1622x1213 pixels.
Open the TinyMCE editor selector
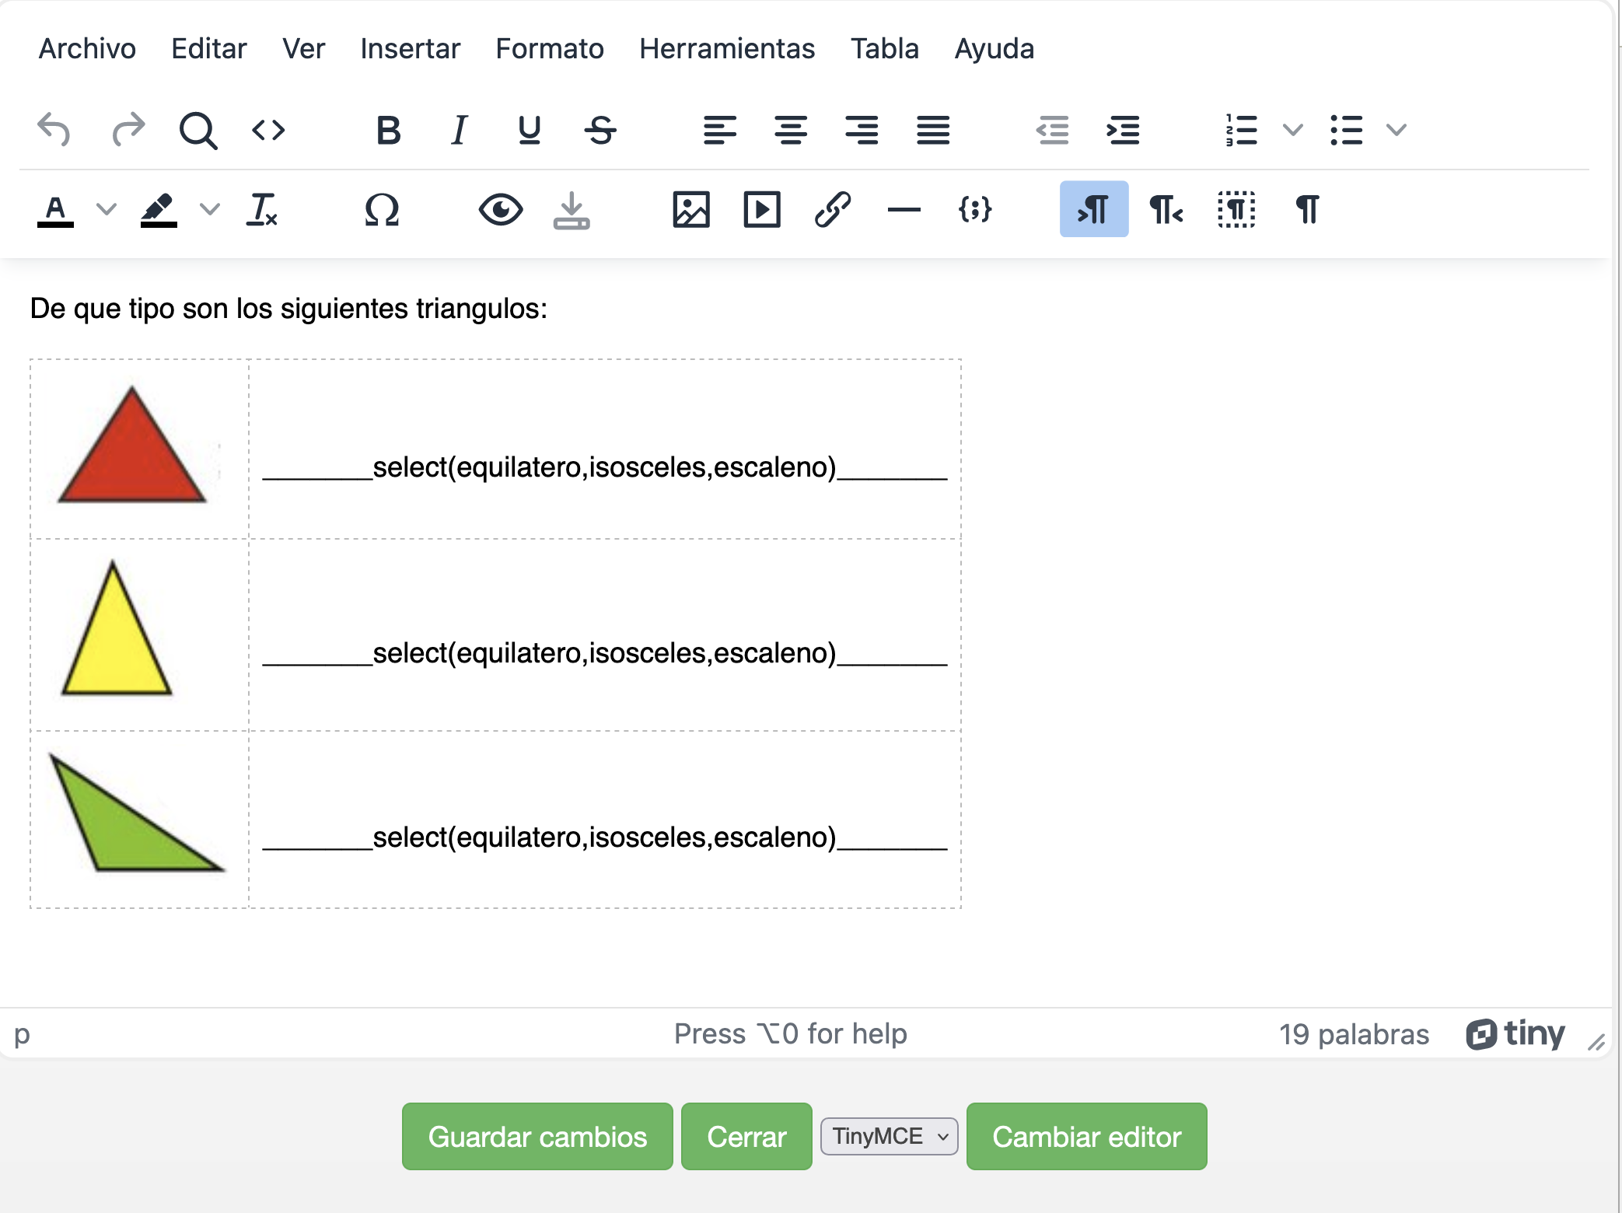(889, 1136)
